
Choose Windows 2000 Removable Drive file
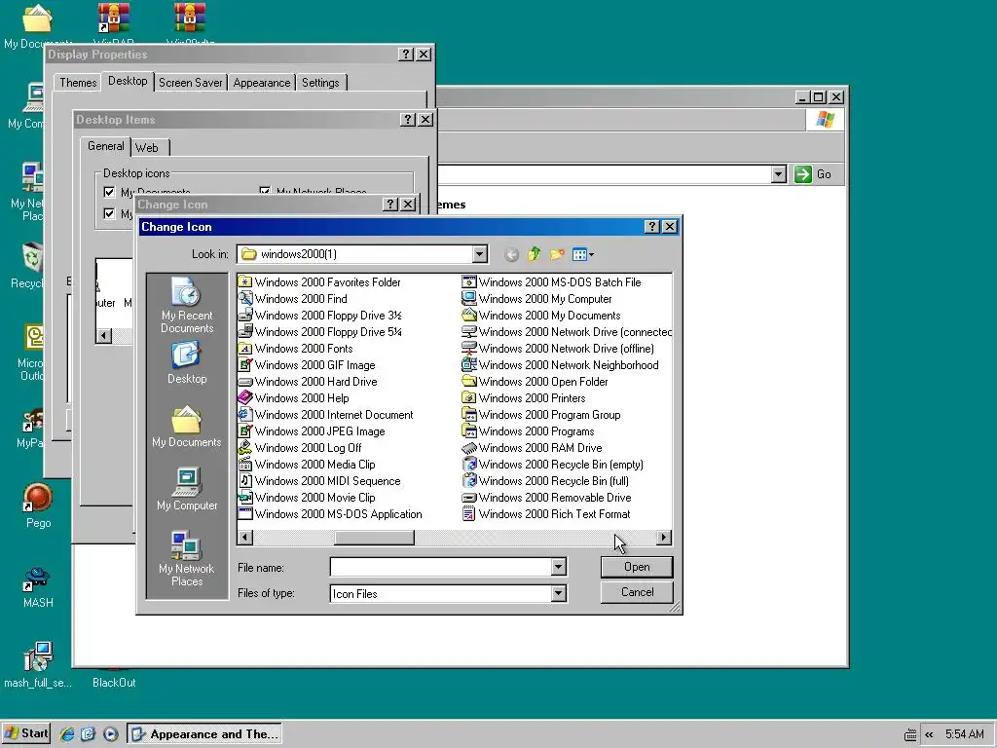[x=547, y=497]
